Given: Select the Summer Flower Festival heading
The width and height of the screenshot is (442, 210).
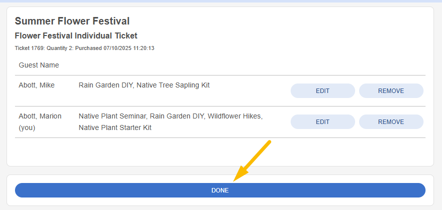Looking at the screenshot, I should pyautogui.click(x=72, y=21).
